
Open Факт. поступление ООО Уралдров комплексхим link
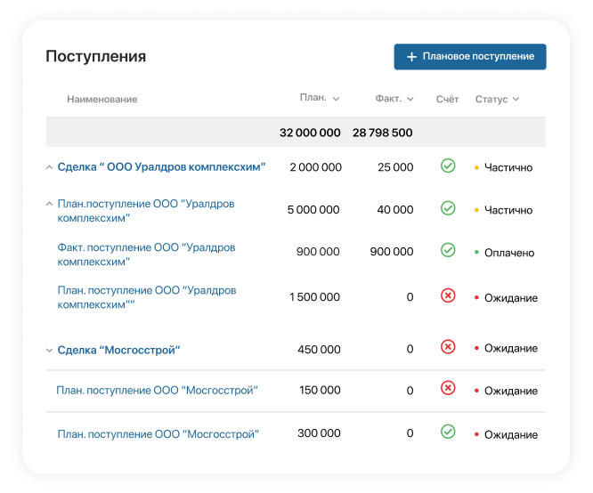(146, 254)
